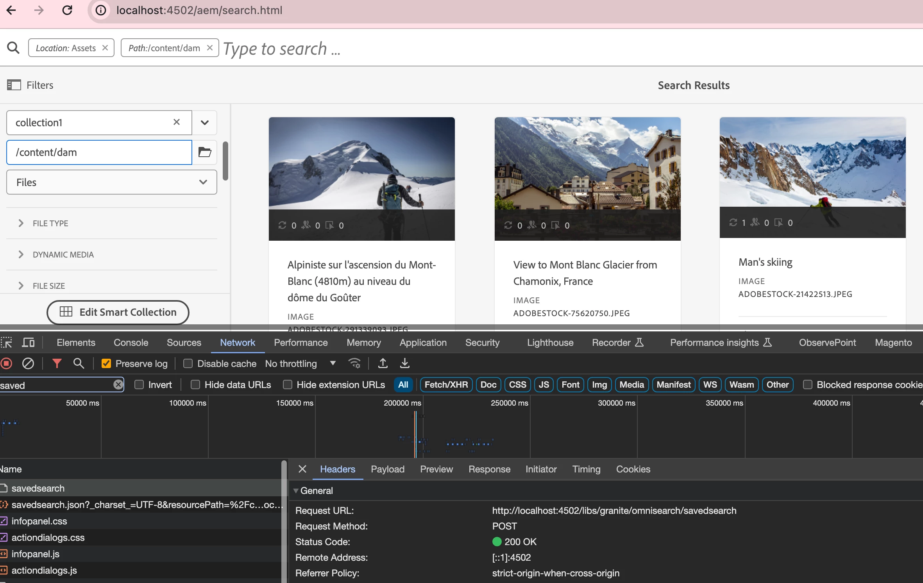Uncheck the Preserve log checkbox
This screenshot has height=583, width=923.
click(x=106, y=363)
